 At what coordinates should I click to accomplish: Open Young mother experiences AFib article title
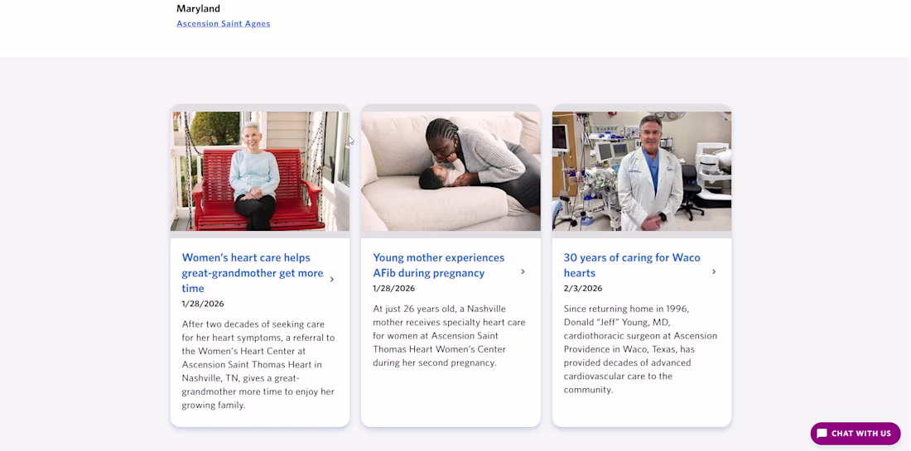(x=439, y=266)
